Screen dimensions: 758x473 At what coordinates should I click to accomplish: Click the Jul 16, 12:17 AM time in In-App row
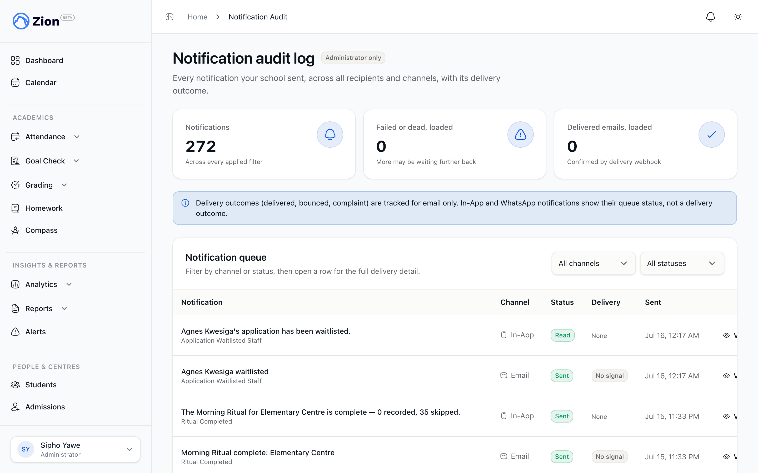coord(672,335)
